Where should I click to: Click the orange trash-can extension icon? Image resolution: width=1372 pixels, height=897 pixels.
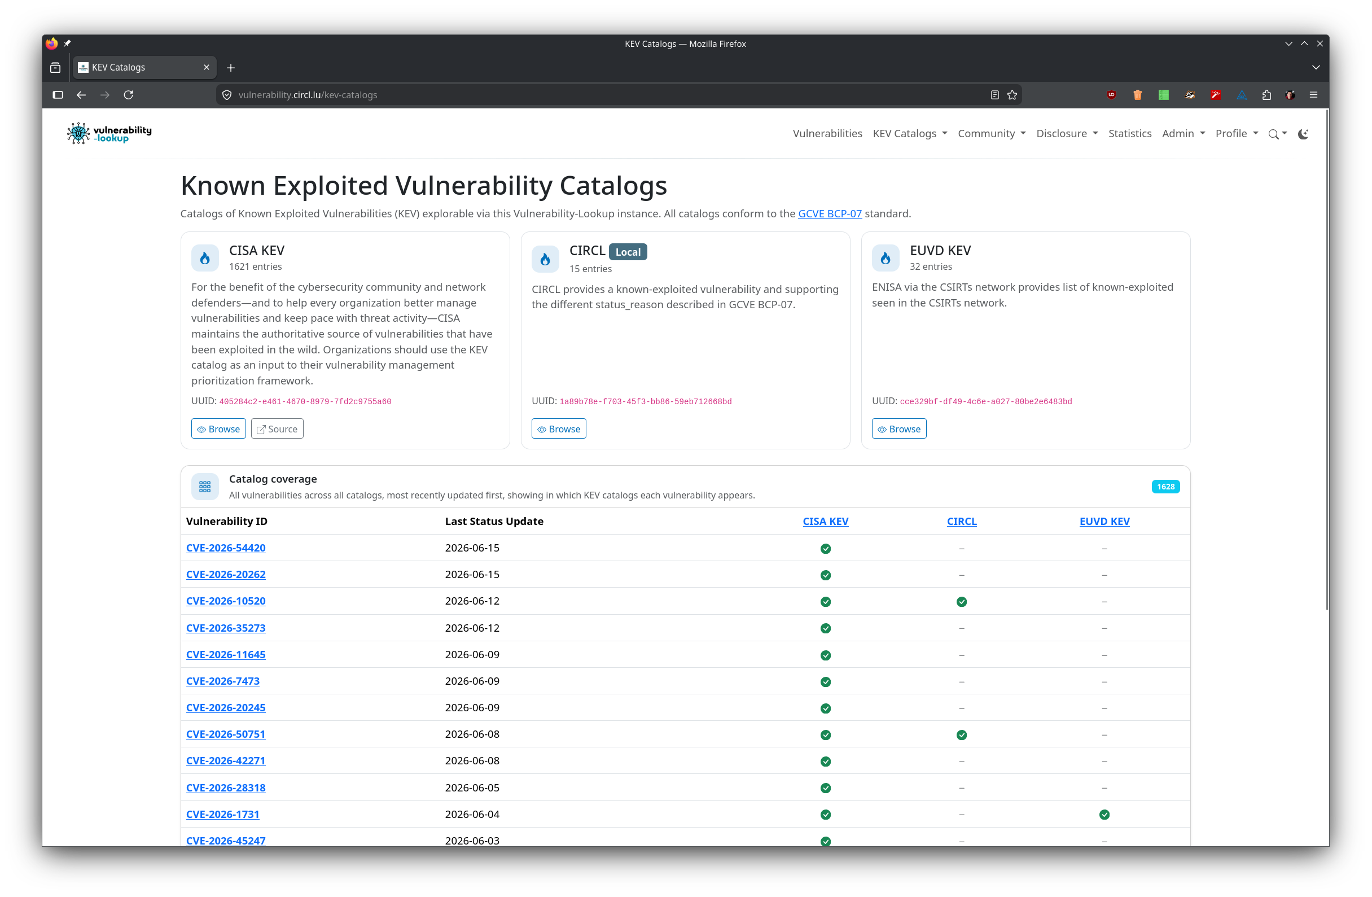click(x=1137, y=94)
